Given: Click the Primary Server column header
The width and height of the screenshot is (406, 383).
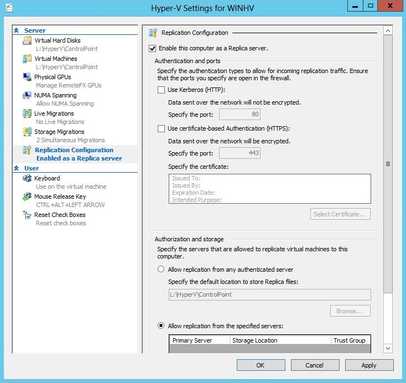Looking at the screenshot, I should pyautogui.click(x=200, y=340).
